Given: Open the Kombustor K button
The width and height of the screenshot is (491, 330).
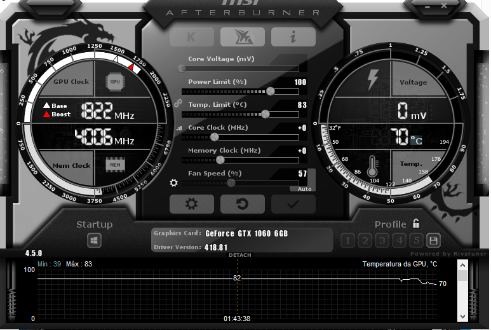Looking at the screenshot, I should point(192,37).
